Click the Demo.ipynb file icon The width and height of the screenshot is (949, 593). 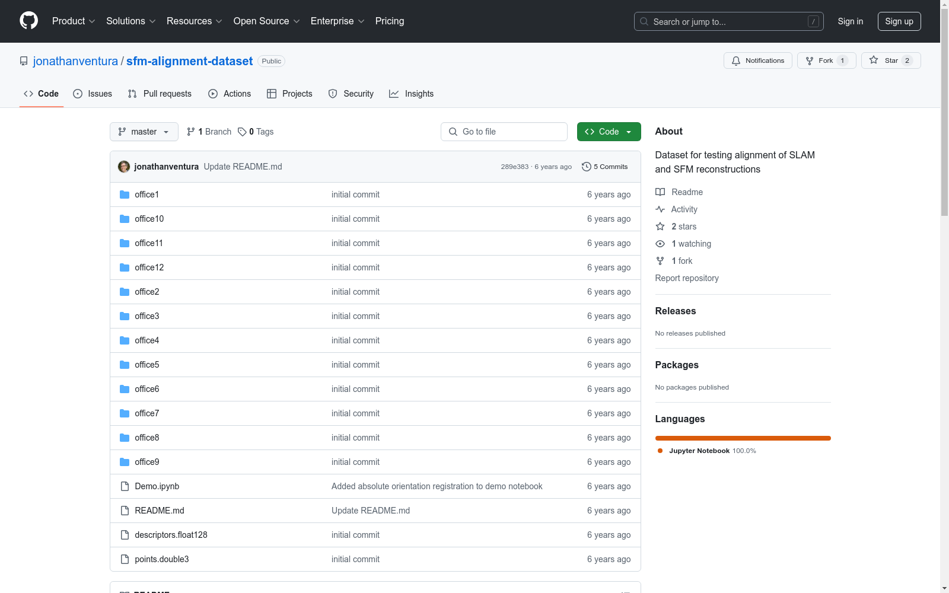(x=125, y=486)
